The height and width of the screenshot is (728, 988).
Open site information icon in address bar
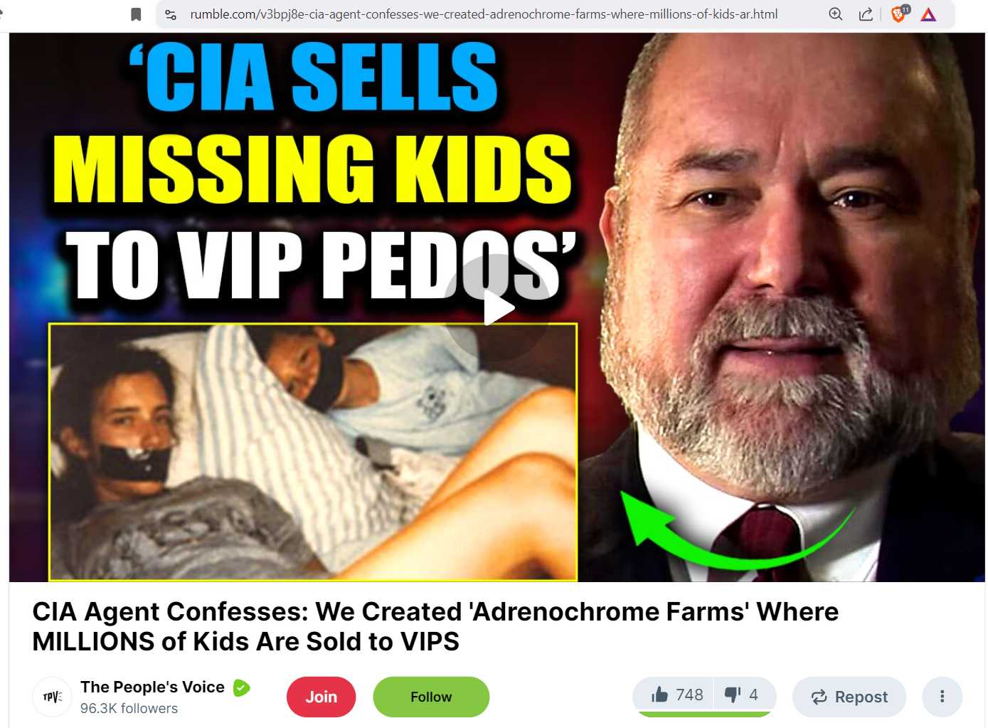171,14
